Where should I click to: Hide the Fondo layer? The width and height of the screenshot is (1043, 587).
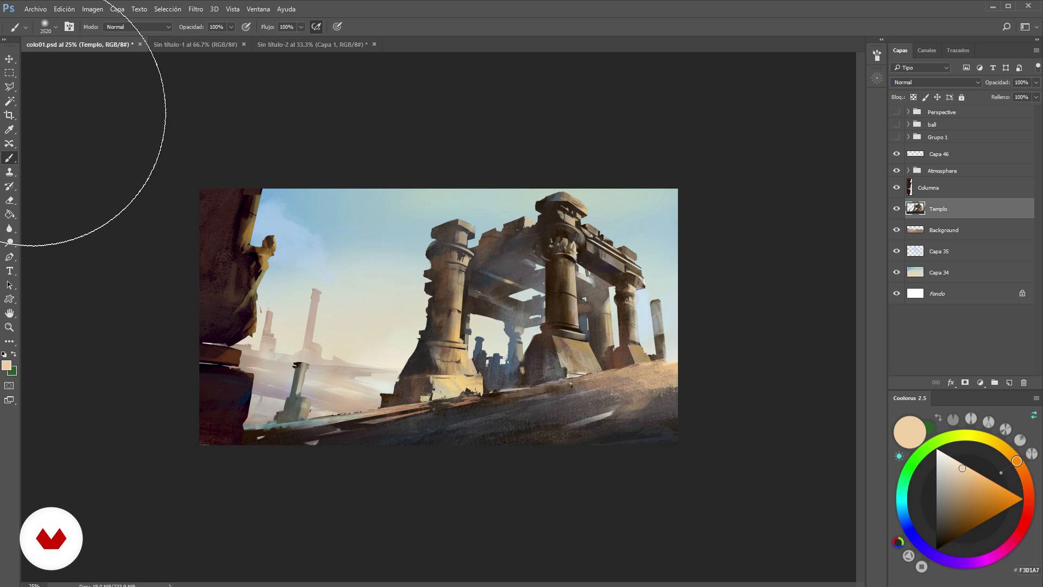(897, 293)
